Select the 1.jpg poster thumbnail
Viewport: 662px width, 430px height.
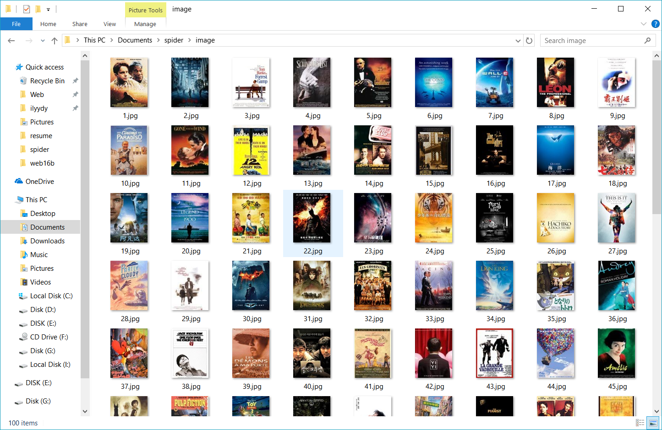point(129,82)
